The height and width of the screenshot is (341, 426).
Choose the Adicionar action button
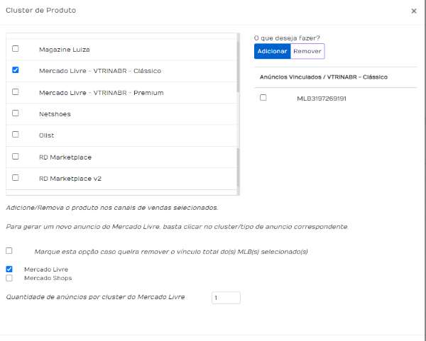(272, 51)
